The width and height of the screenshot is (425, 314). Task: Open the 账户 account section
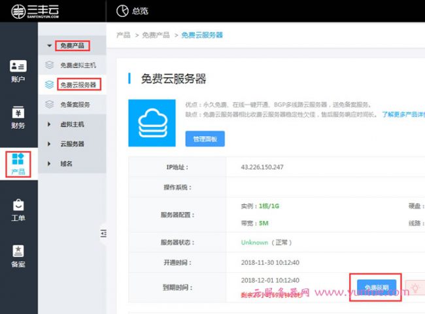point(18,71)
